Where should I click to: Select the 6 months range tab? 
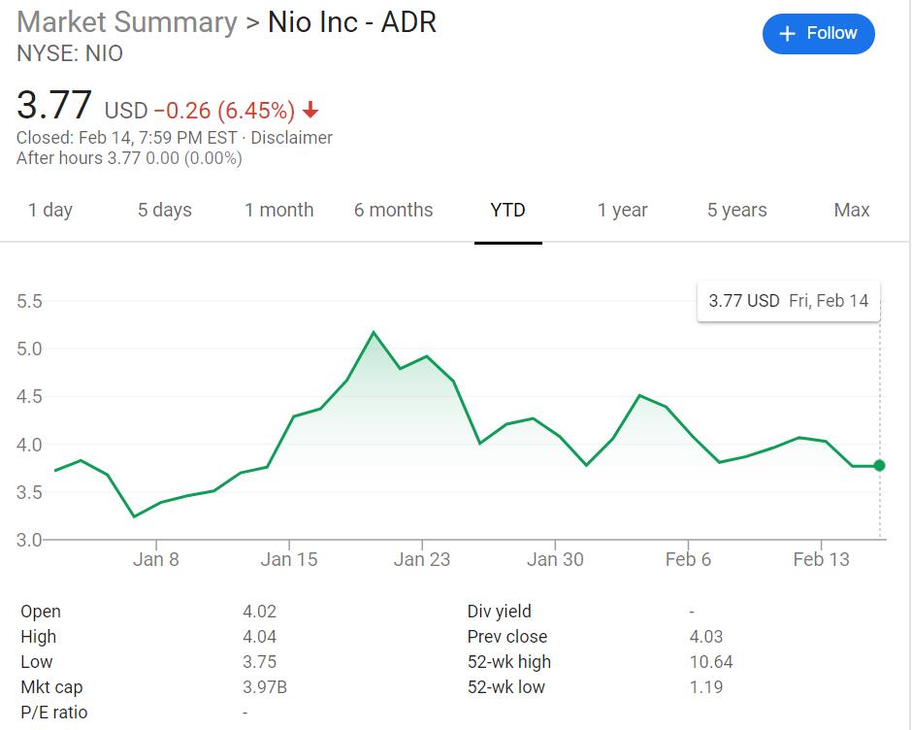(x=394, y=210)
